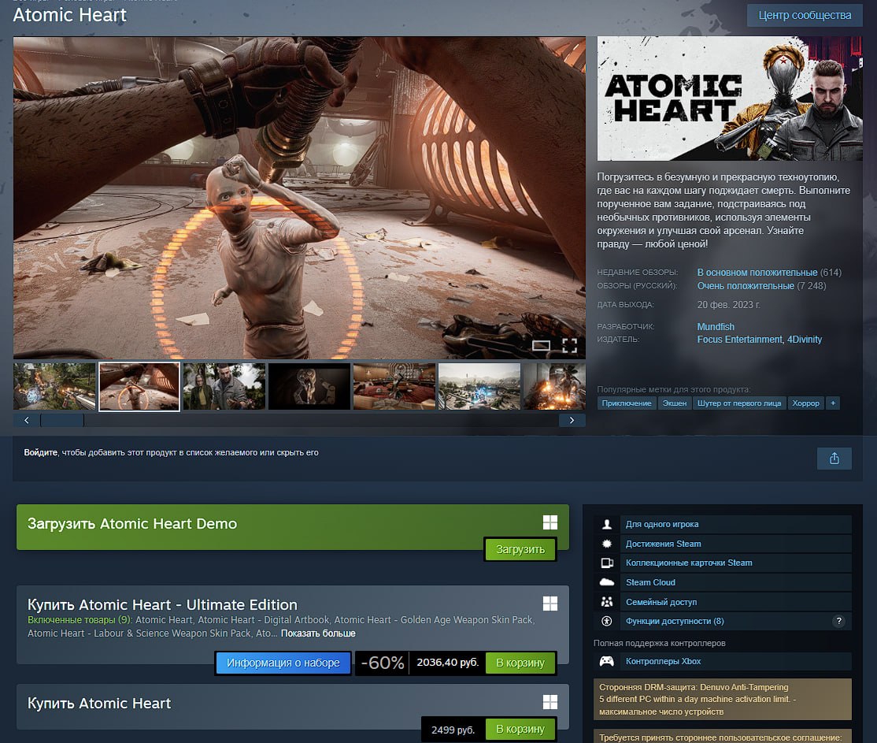The height and width of the screenshot is (743, 877).
Task: Open the Хоррор tag
Action: tap(805, 403)
